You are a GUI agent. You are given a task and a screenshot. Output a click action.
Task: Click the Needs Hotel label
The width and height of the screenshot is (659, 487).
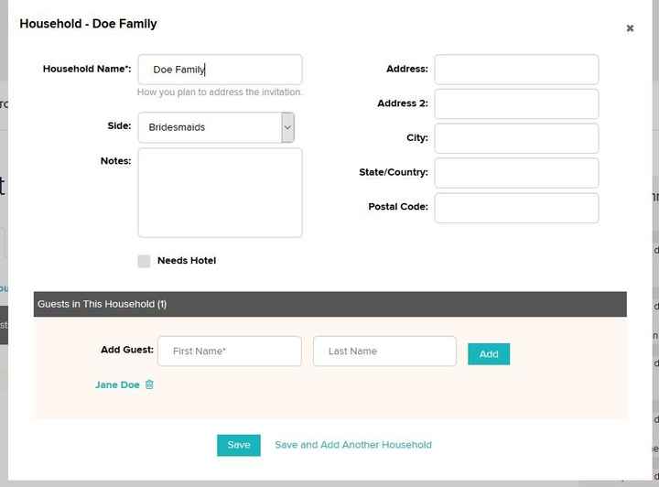[x=187, y=261]
